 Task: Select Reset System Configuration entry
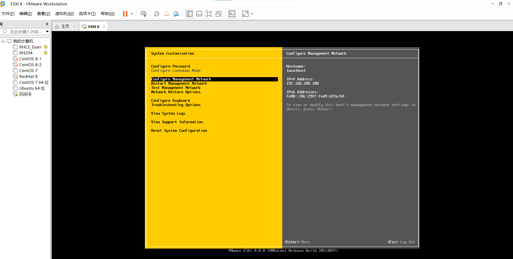pyautogui.click(x=179, y=130)
